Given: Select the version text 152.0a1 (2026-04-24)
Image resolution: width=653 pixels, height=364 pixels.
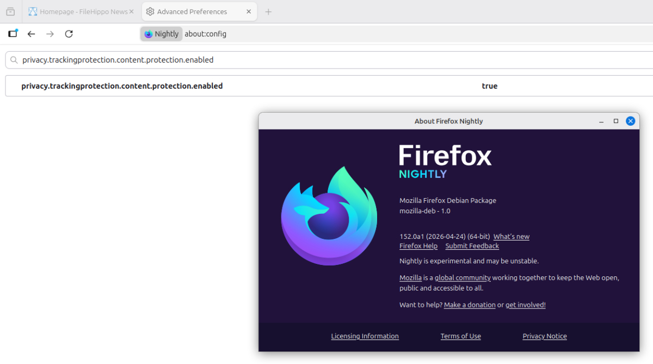Looking at the screenshot, I should coord(445,237).
